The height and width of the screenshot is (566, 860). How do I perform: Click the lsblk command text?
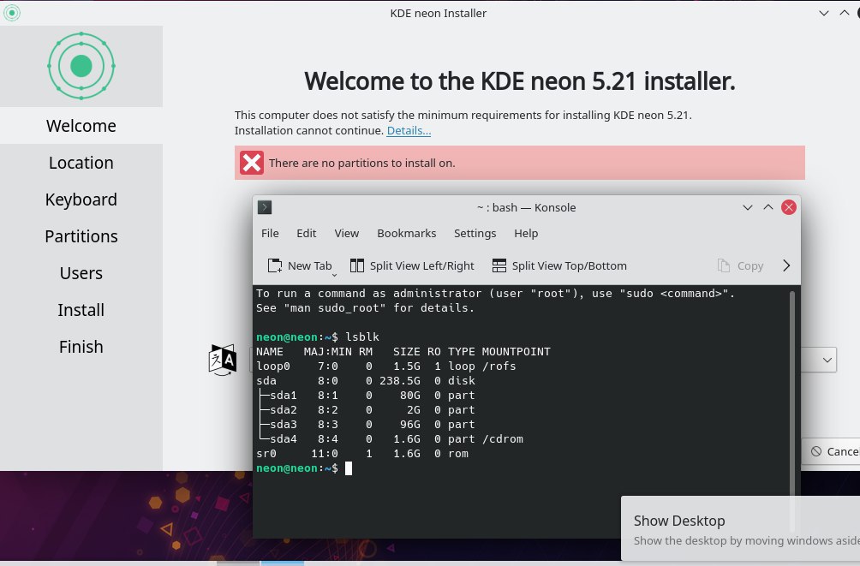[x=362, y=337]
